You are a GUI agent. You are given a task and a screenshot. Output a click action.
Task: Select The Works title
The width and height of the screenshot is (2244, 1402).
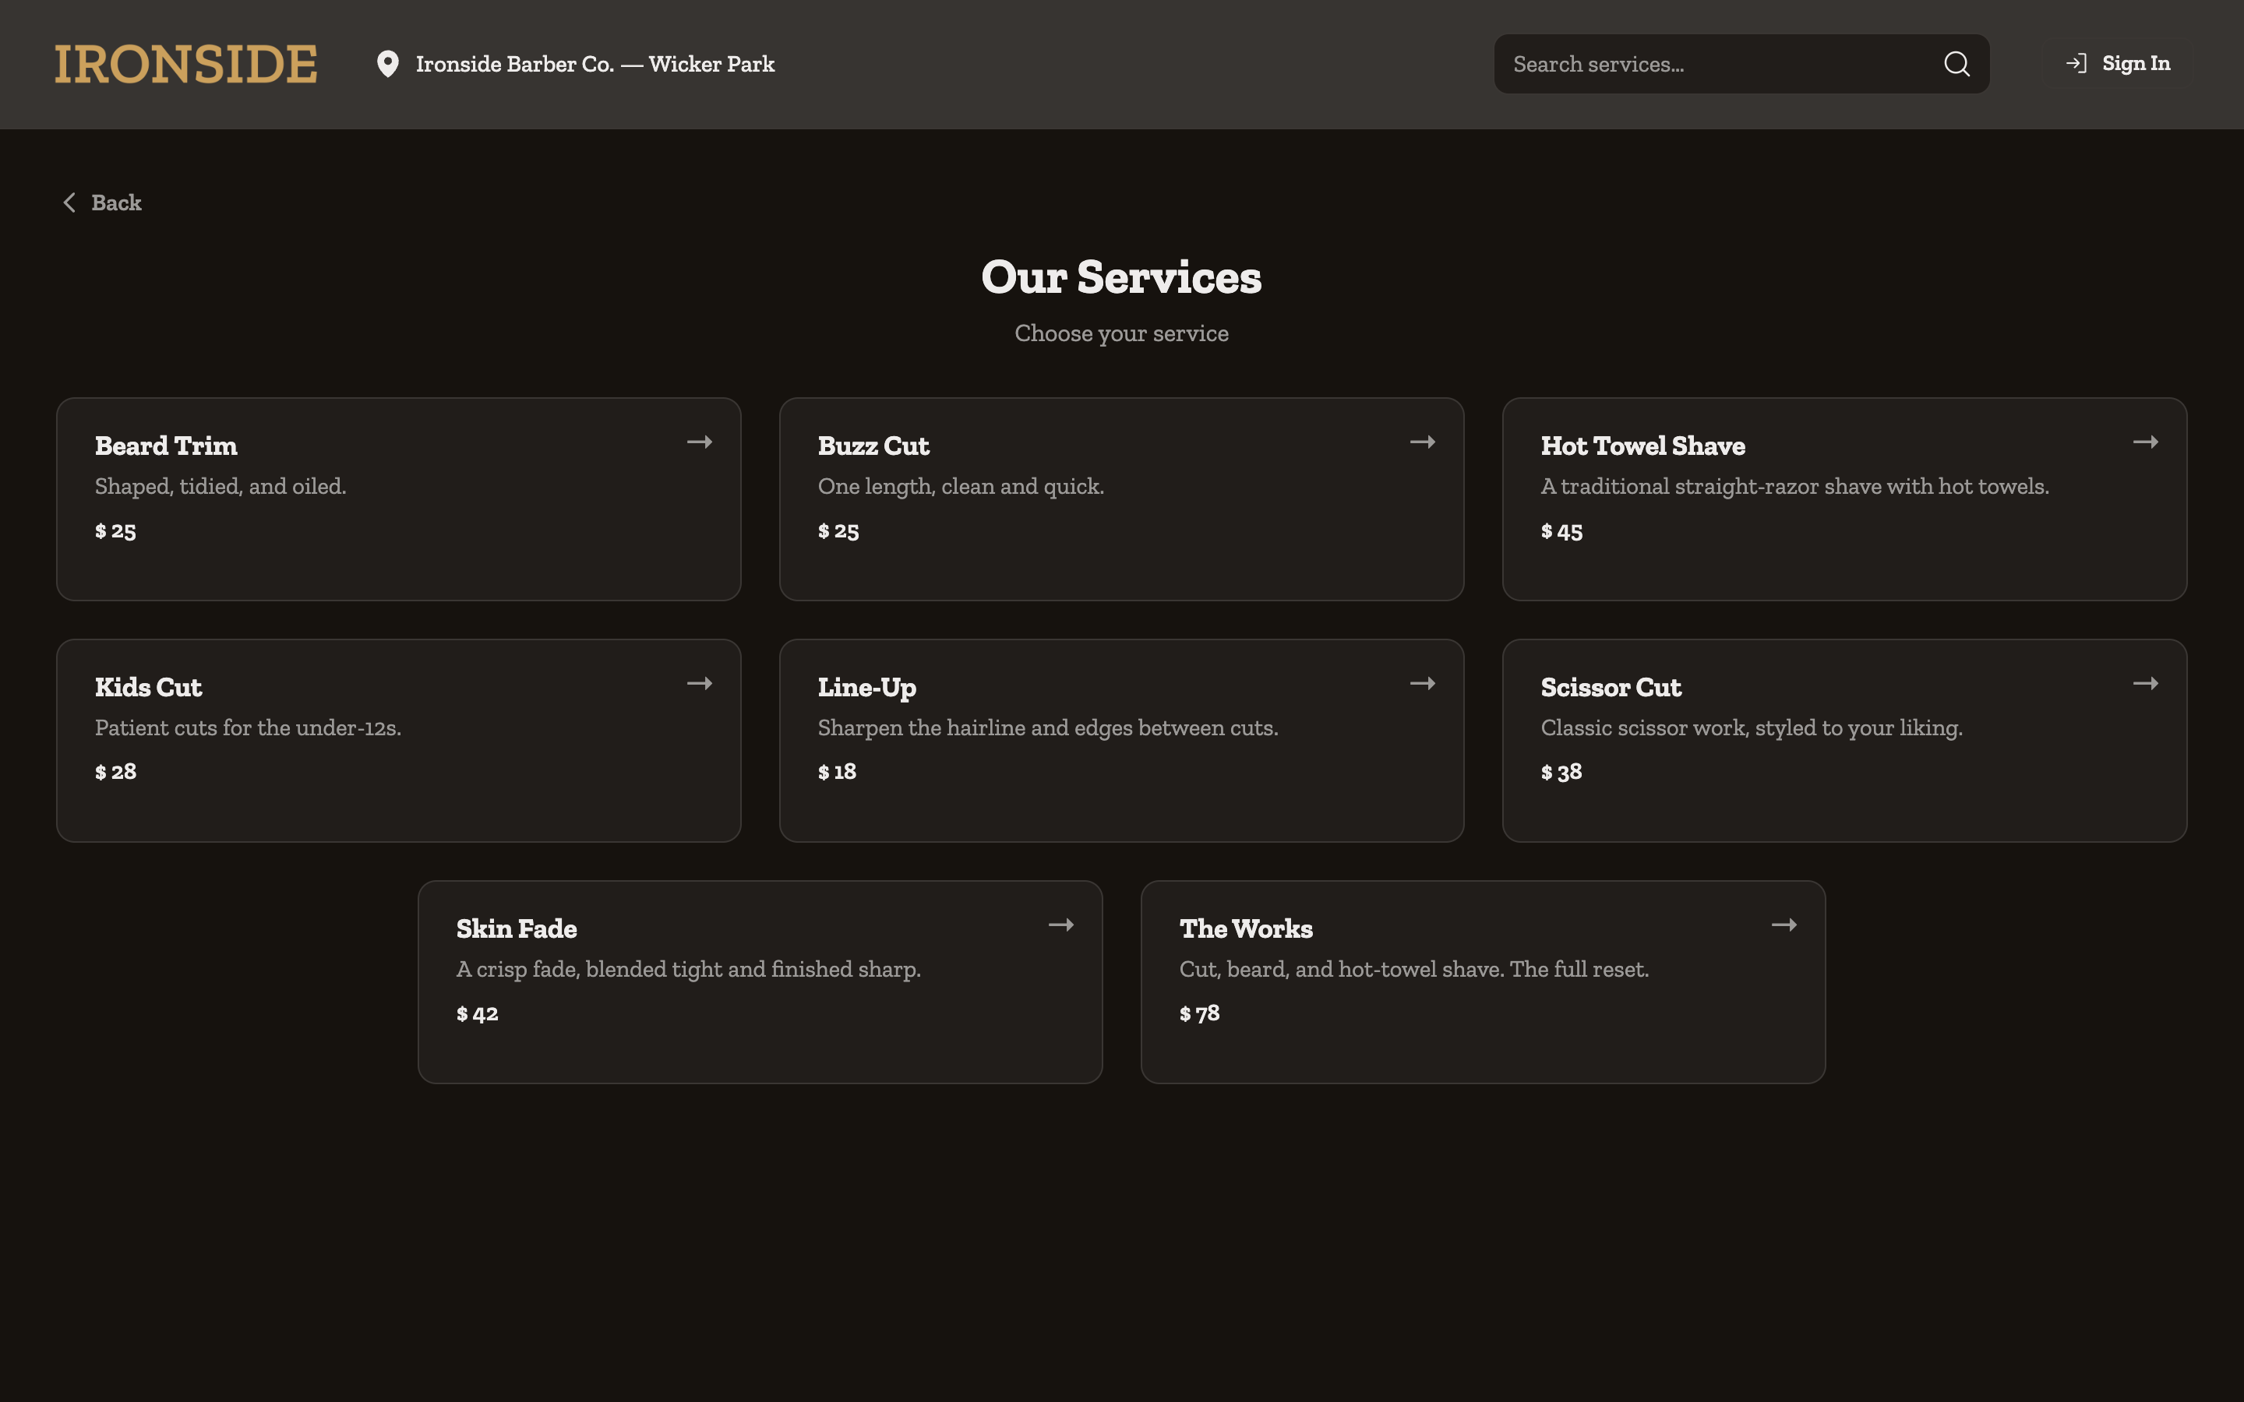[x=1245, y=928]
